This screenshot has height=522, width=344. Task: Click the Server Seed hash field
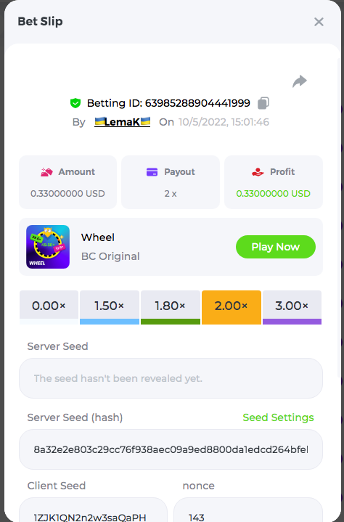point(171,449)
